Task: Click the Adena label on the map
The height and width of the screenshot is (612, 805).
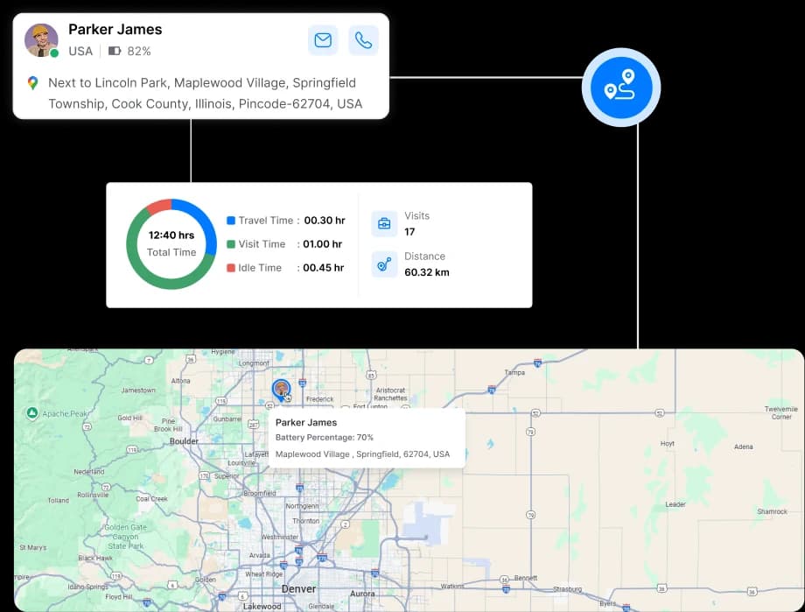Action: pyautogui.click(x=744, y=447)
